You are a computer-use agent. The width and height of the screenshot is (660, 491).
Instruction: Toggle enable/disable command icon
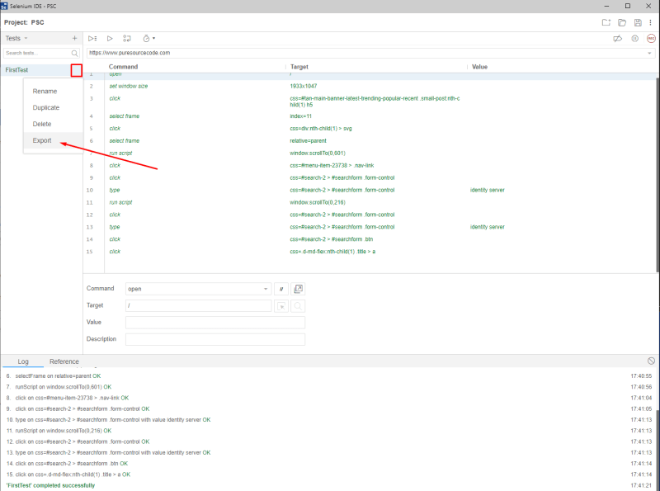click(x=281, y=289)
